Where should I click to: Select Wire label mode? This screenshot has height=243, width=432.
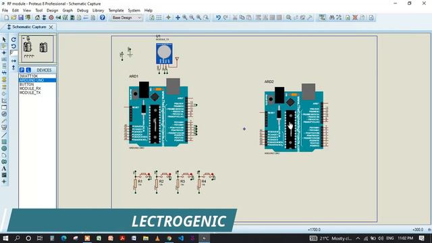pyautogui.click(x=4, y=59)
